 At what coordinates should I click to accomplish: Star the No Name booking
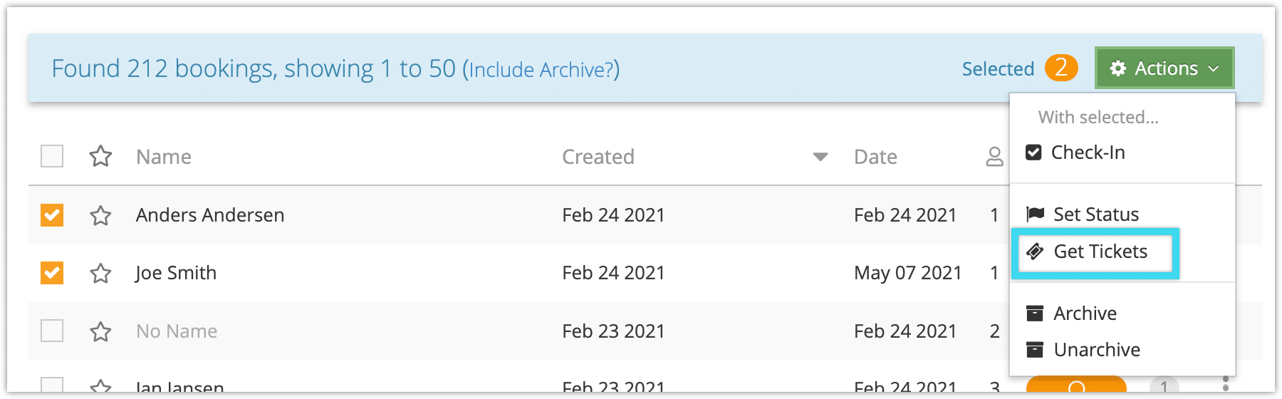(100, 331)
